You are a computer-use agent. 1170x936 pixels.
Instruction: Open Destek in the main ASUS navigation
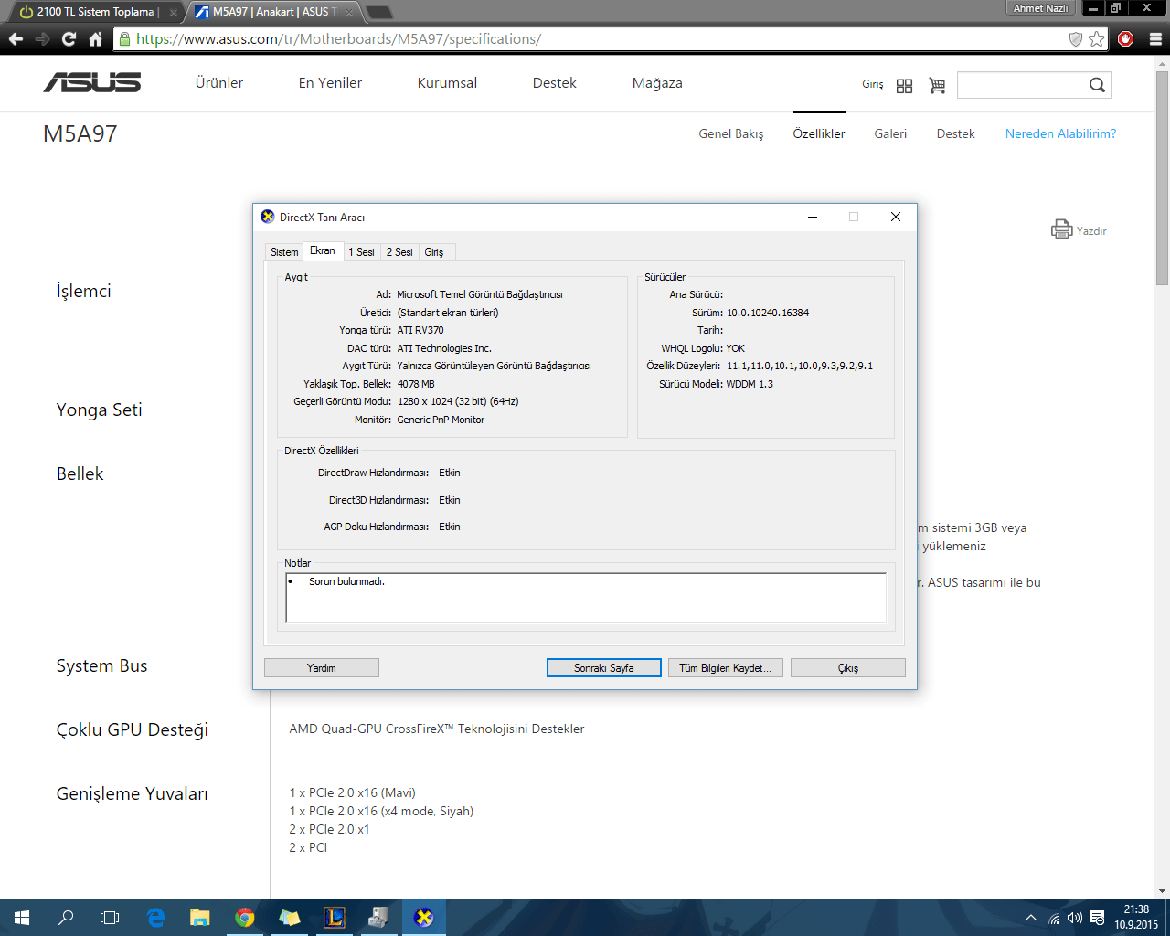pyautogui.click(x=555, y=83)
